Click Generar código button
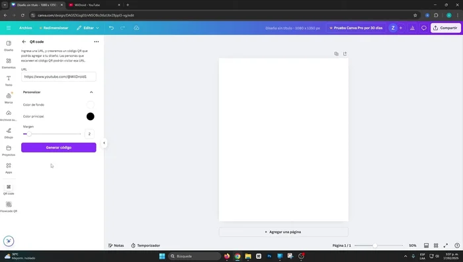The width and height of the screenshot is (463, 262). (58, 147)
